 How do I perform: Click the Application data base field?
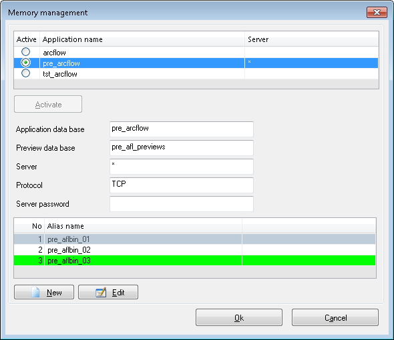pos(182,129)
